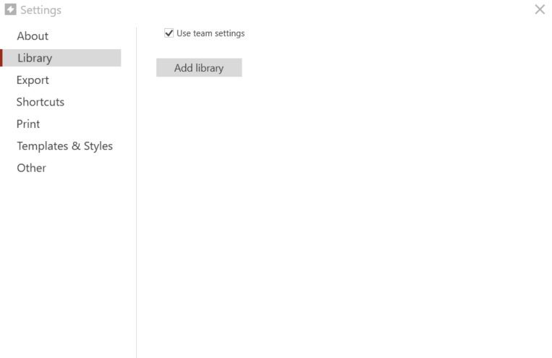Click the red marker beside Library
This screenshot has width=552, height=358.
pos(1,58)
